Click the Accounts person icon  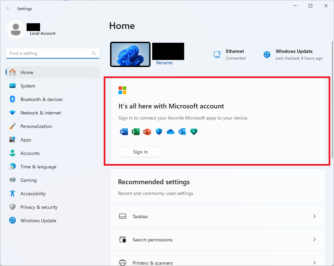click(12, 153)
